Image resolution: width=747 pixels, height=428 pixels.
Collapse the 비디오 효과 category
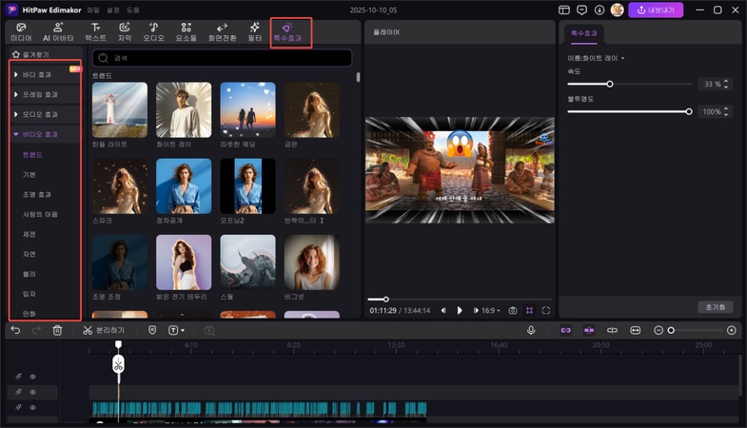point(38,134)
